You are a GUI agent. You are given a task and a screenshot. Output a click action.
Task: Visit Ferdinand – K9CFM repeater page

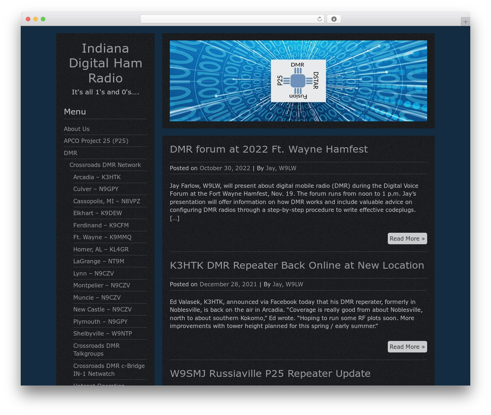(x=101, y=225)
